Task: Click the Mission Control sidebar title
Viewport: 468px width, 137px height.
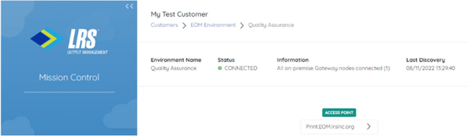Action: point(69,78)
